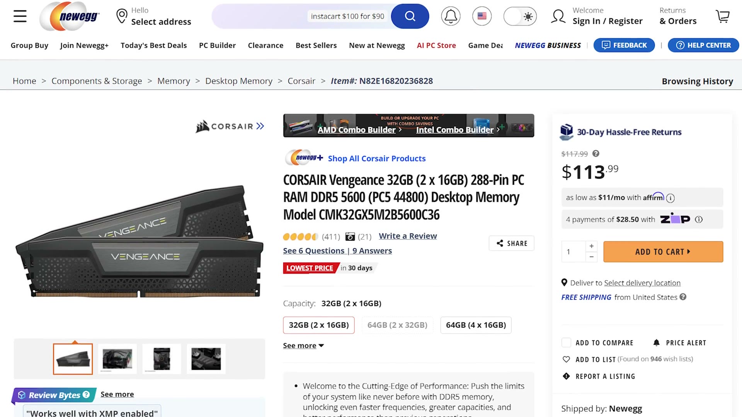
Task: Open the Help Center
Action: pyautogui.click(x=703, y=45)
